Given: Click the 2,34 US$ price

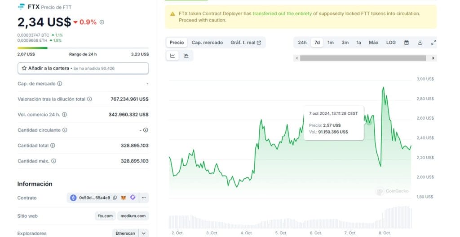Looking at the screenshot, I should click(x=44, y=22).
